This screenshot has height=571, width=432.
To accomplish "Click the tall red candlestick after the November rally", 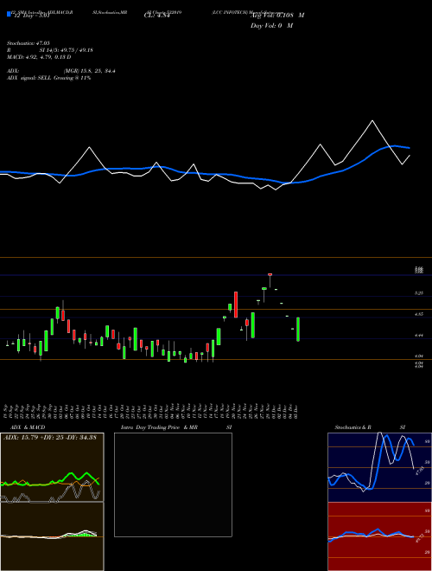I will tap(236, 305).
